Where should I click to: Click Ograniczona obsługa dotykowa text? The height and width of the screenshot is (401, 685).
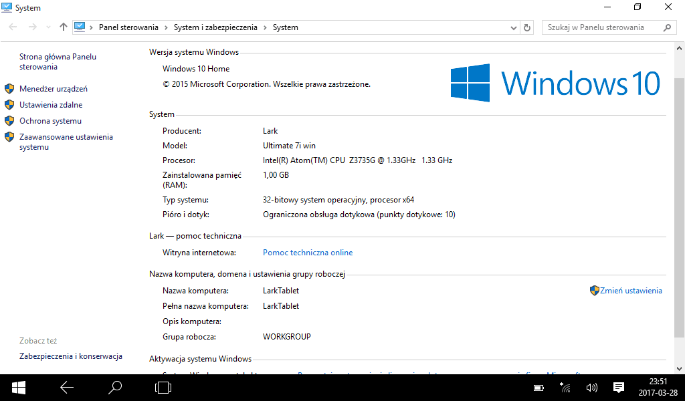359,215
